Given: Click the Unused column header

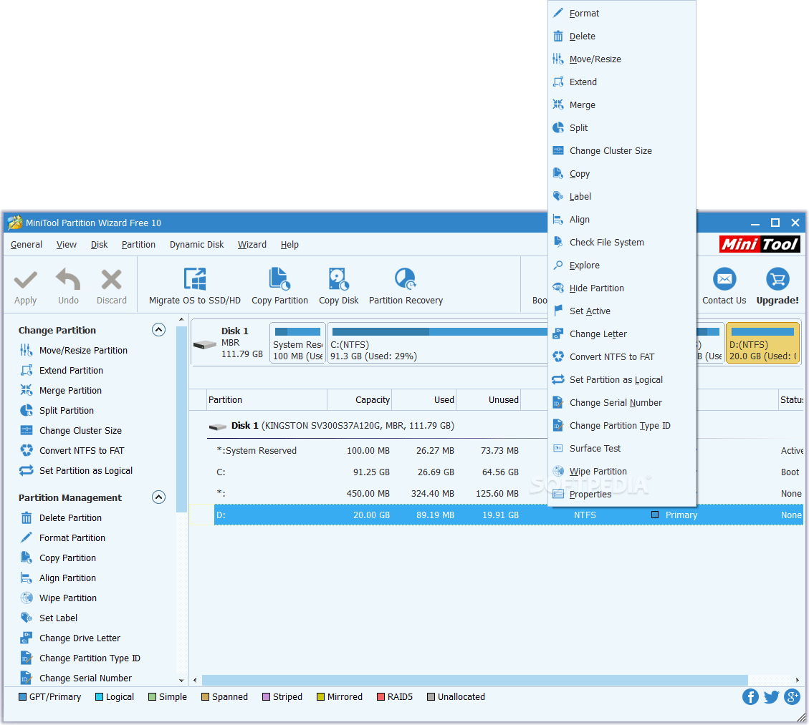Looking at the screenshot, I should click(x=489, y=400).
